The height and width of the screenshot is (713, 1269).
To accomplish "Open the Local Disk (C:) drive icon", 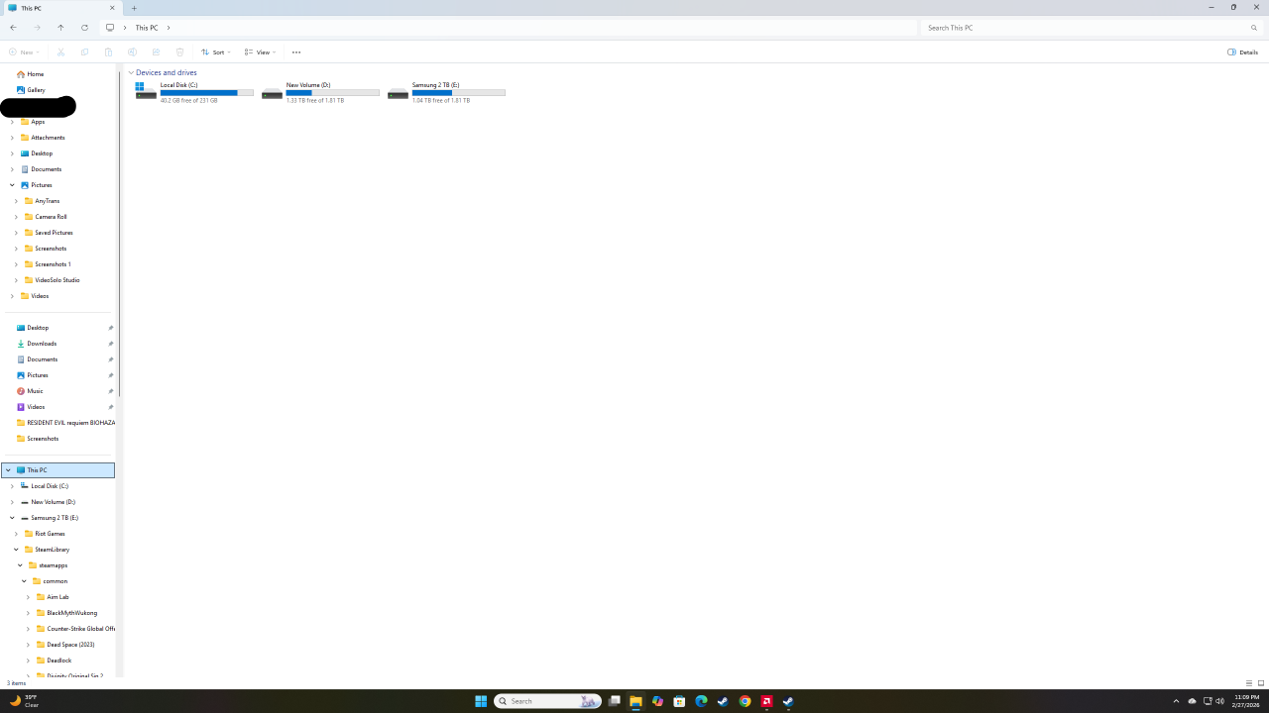I will tap(146, 92).
